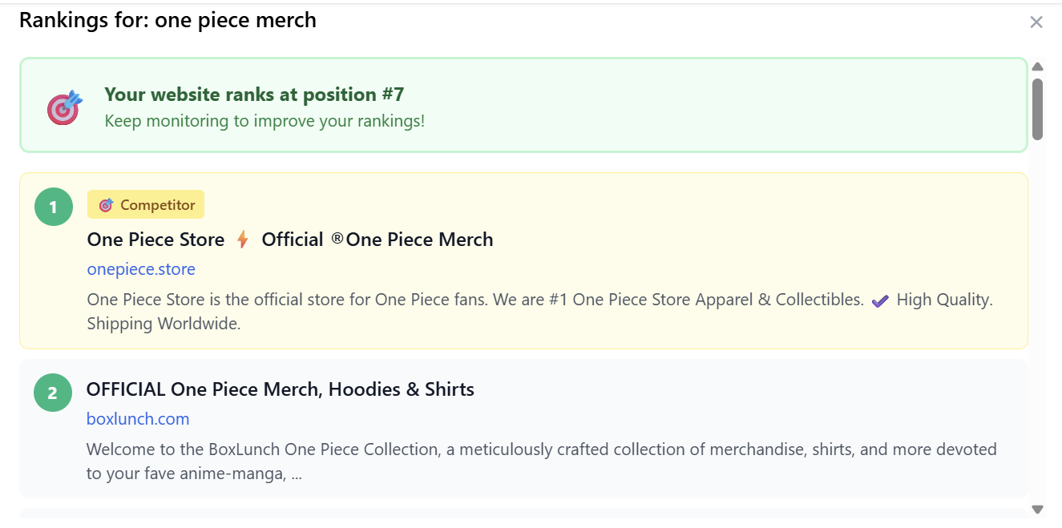Close the rankings dialog with the X

click(x=1036, y=22)
